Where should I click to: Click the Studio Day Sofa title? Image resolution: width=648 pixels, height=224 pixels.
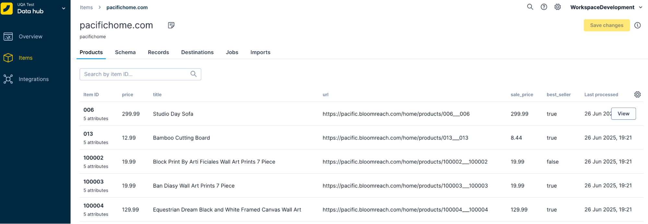173,114
